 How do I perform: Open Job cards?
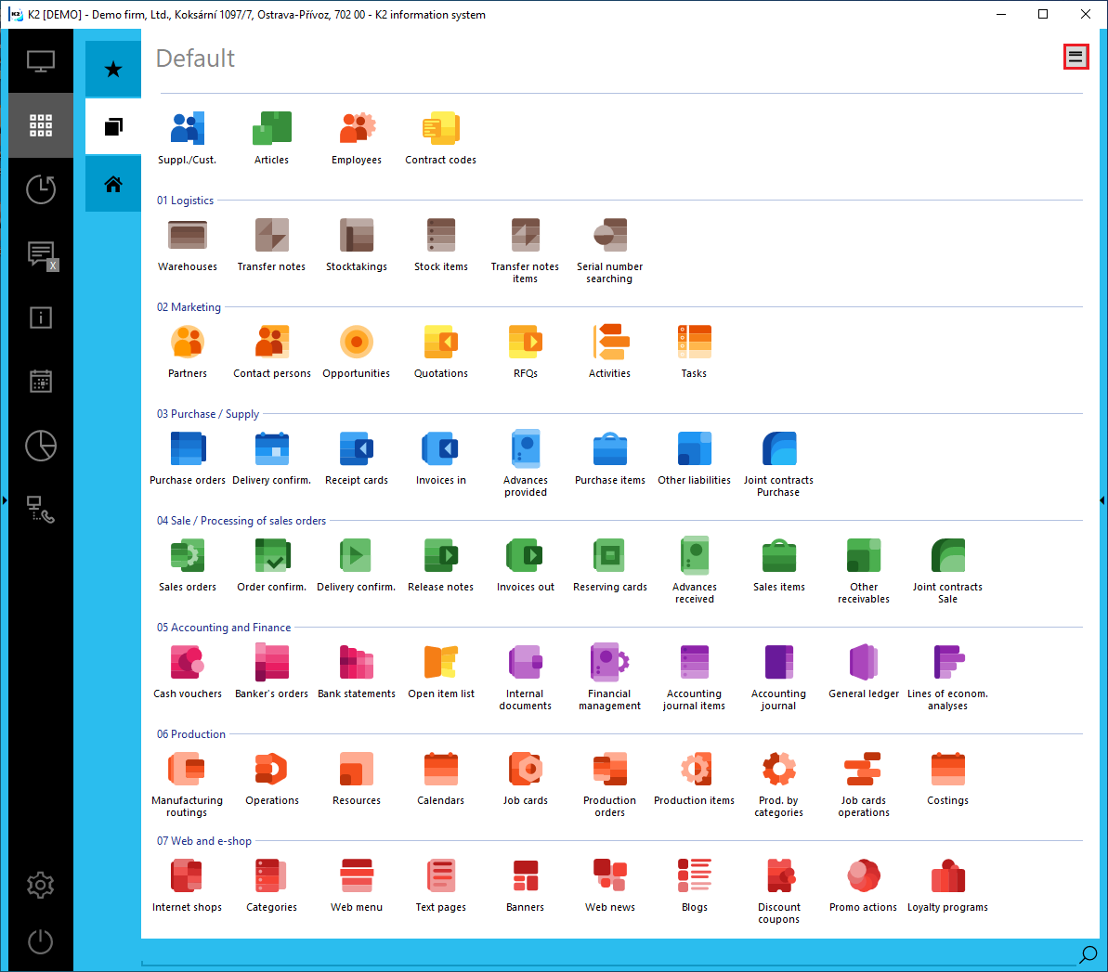(525, 779)
